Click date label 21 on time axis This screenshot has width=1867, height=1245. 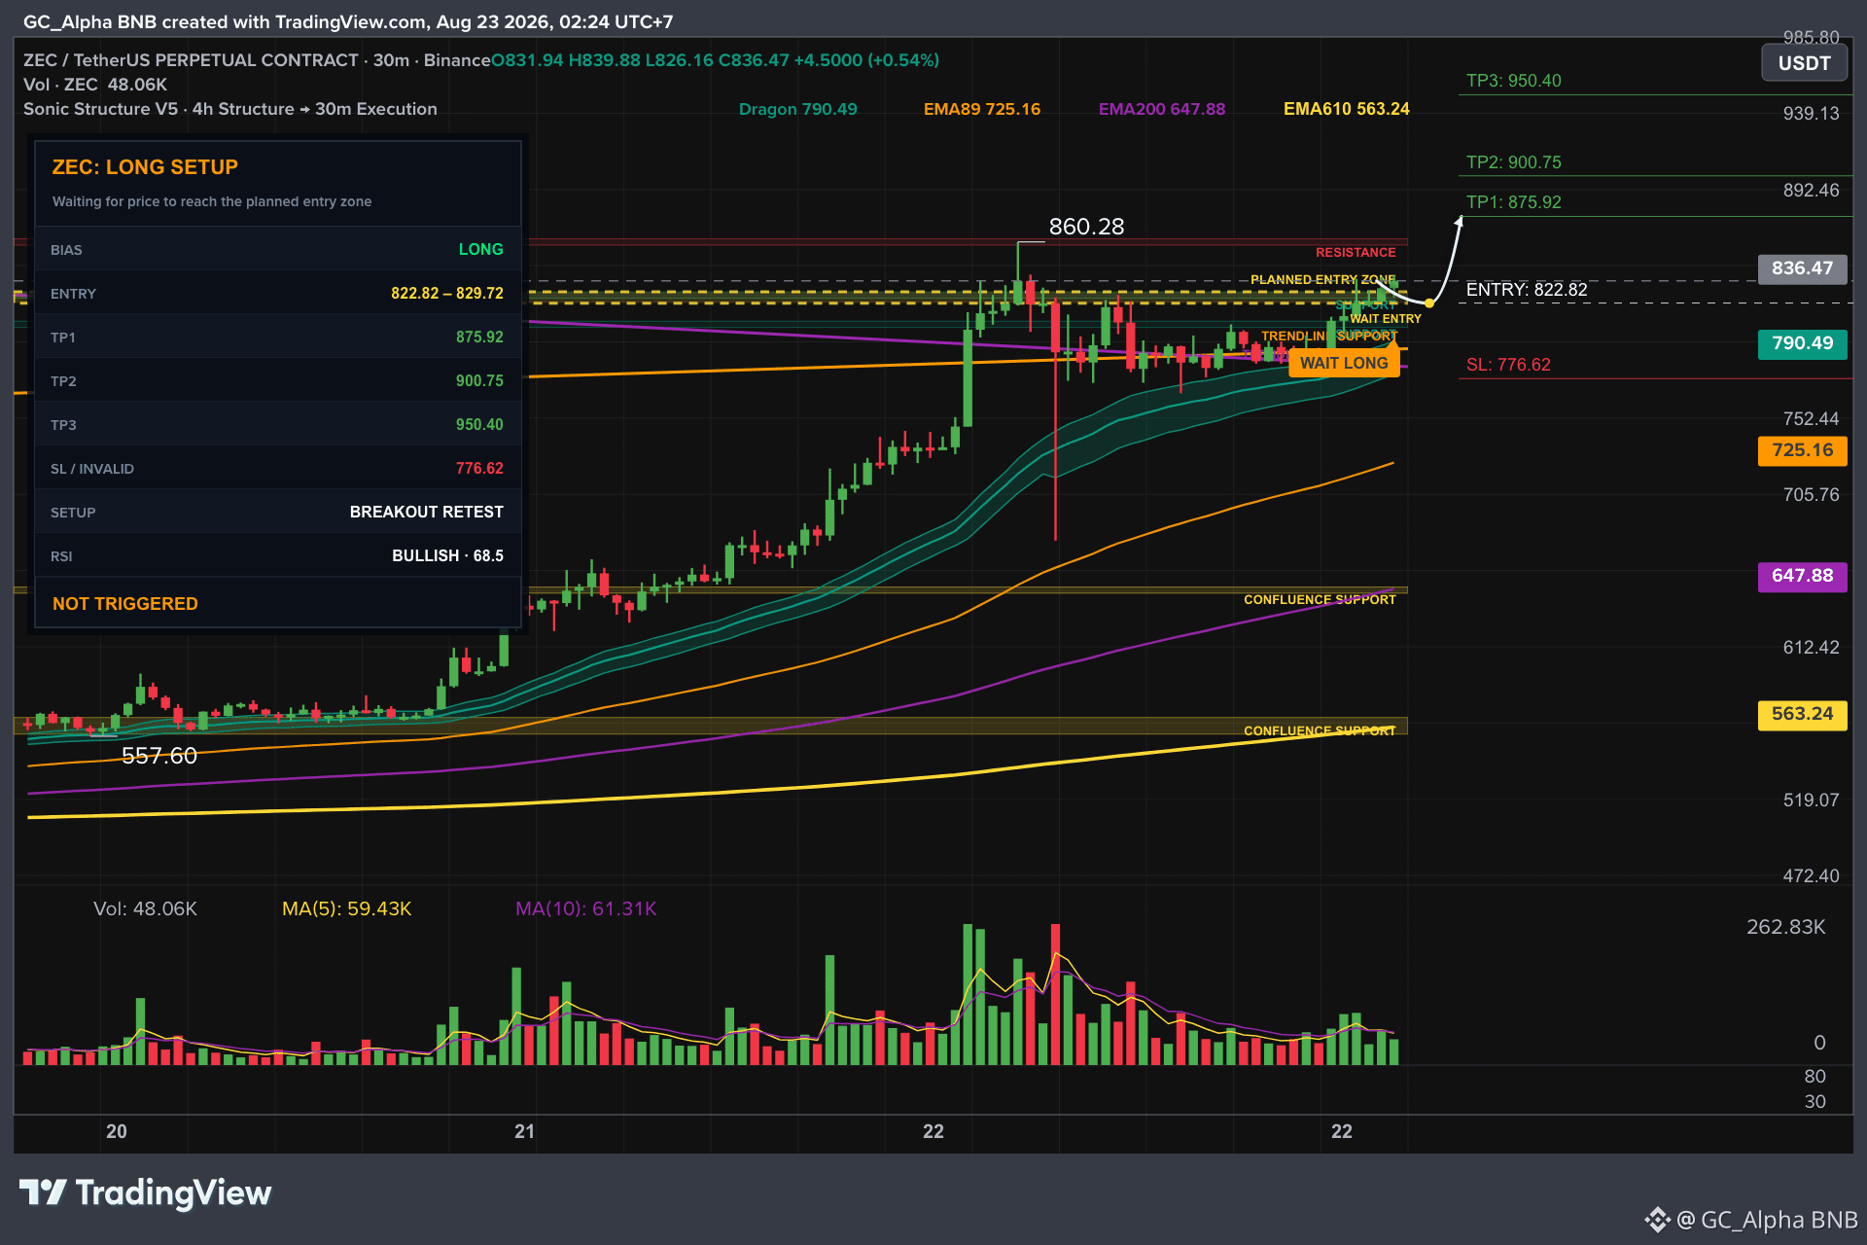pyautogui.click(x=525, y=1131)
